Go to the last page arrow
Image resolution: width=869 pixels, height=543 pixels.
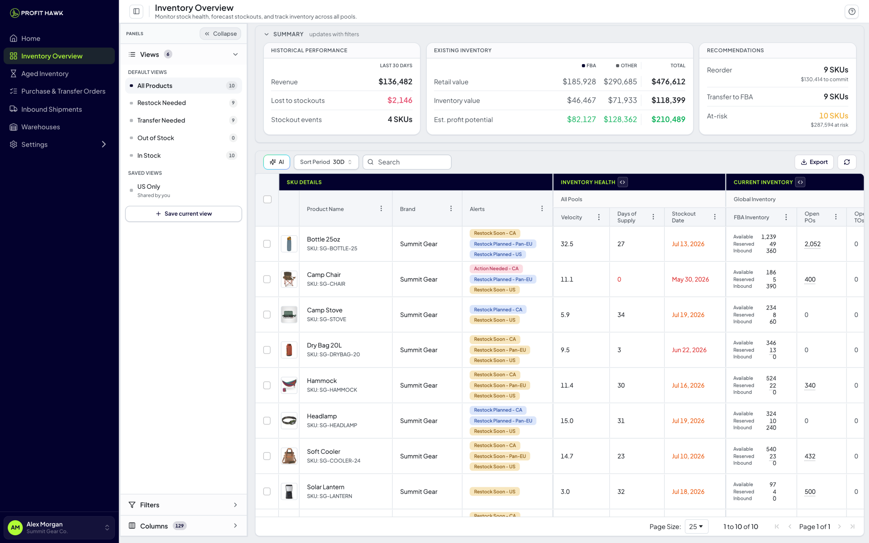coord(852,526)
